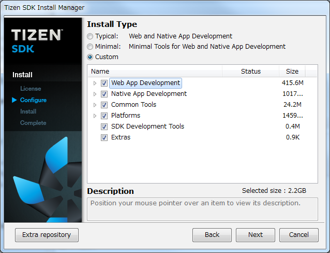Sort by the Name column header

tap(155, 72)
